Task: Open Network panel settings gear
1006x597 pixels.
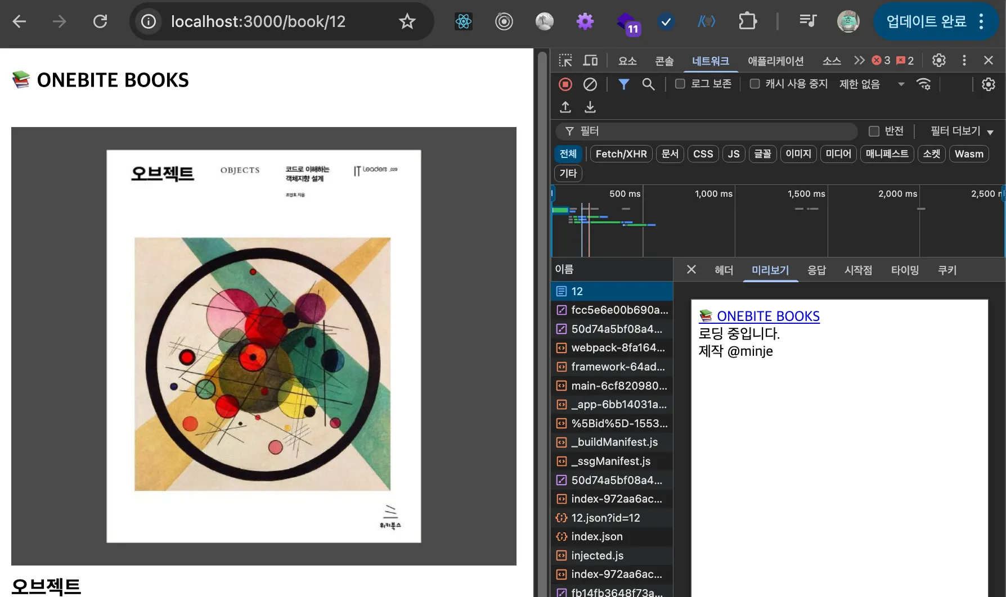Action: click(989, 84)
